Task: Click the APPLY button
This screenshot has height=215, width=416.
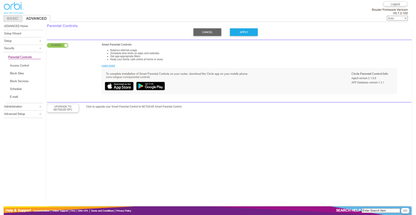Action: [x=244, y=32]
